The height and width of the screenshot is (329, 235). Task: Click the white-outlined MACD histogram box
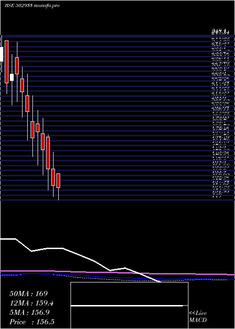click(129, 305)
